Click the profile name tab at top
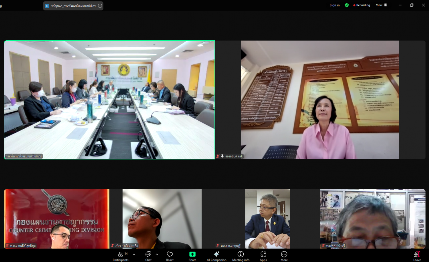 73,6
